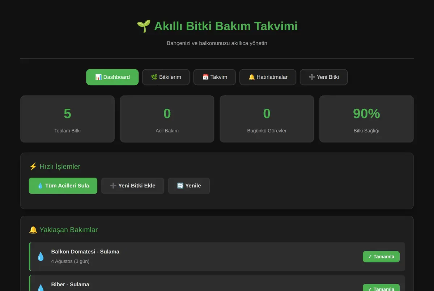Switch to the Bitkilerim tab
Viewport: 434px width, 291px height.
pos(166,77)
